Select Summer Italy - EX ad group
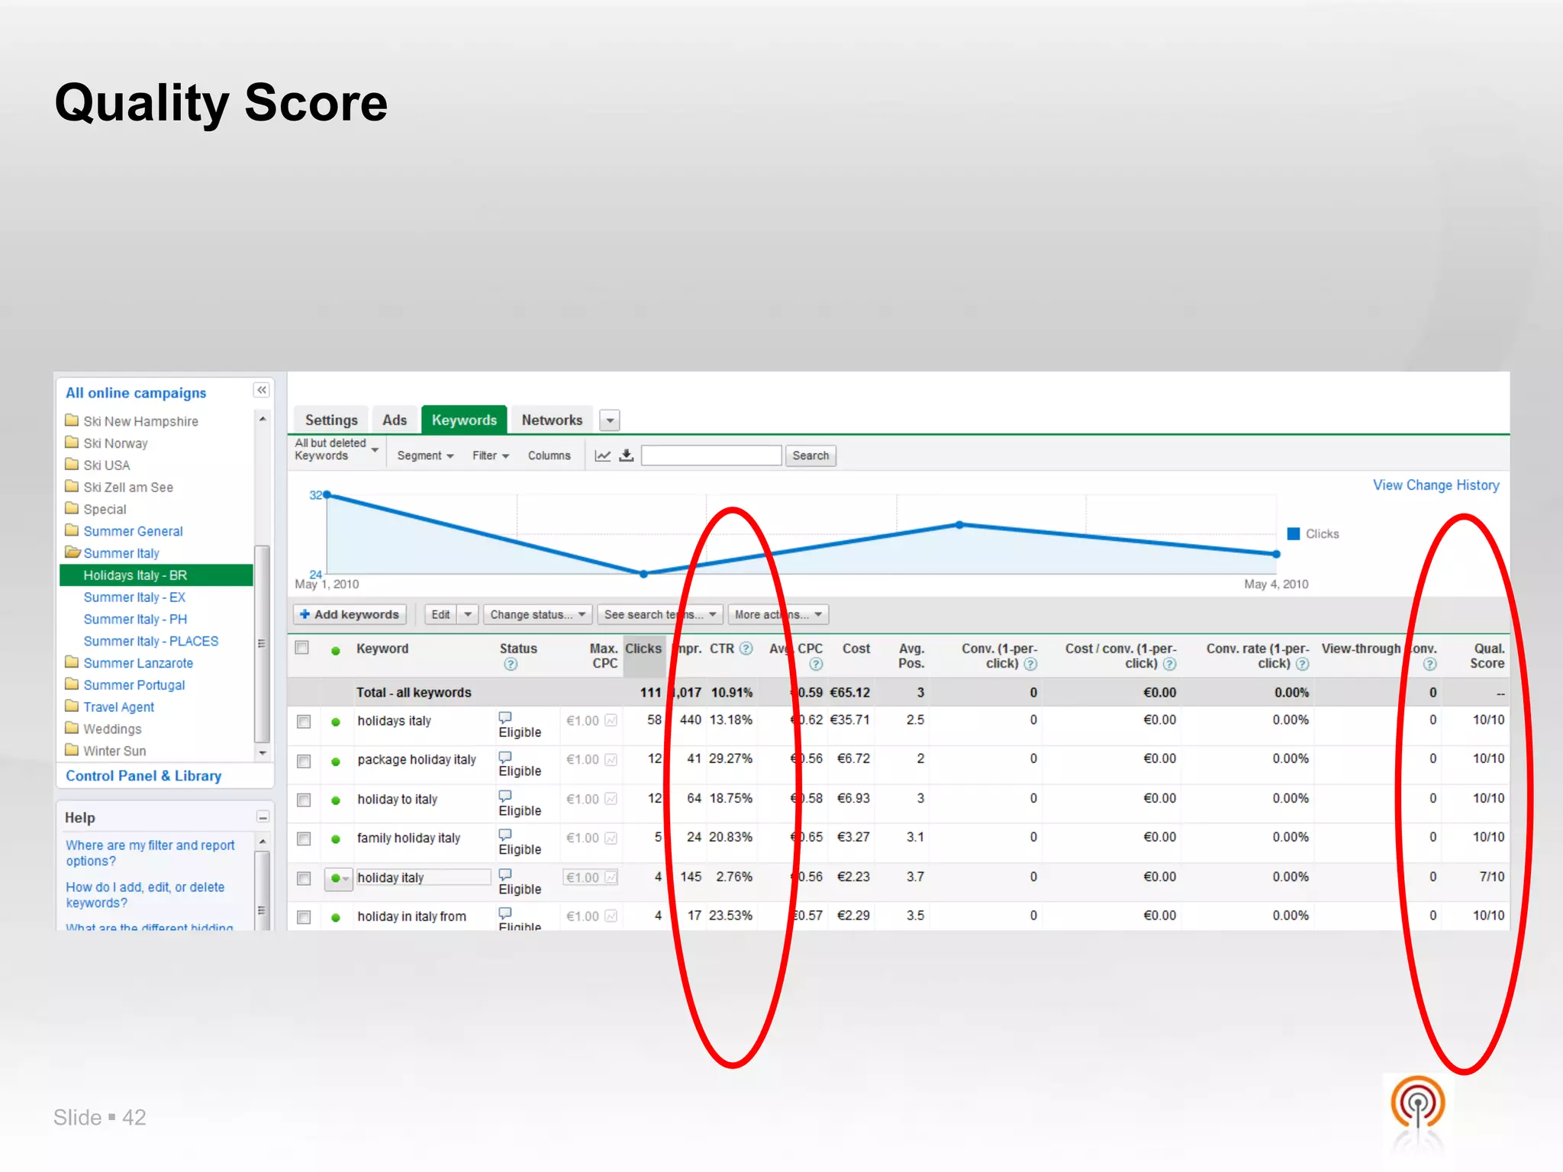This screenshot has width=1563, height=1172. pyautogui.click(x=134, y=597)
